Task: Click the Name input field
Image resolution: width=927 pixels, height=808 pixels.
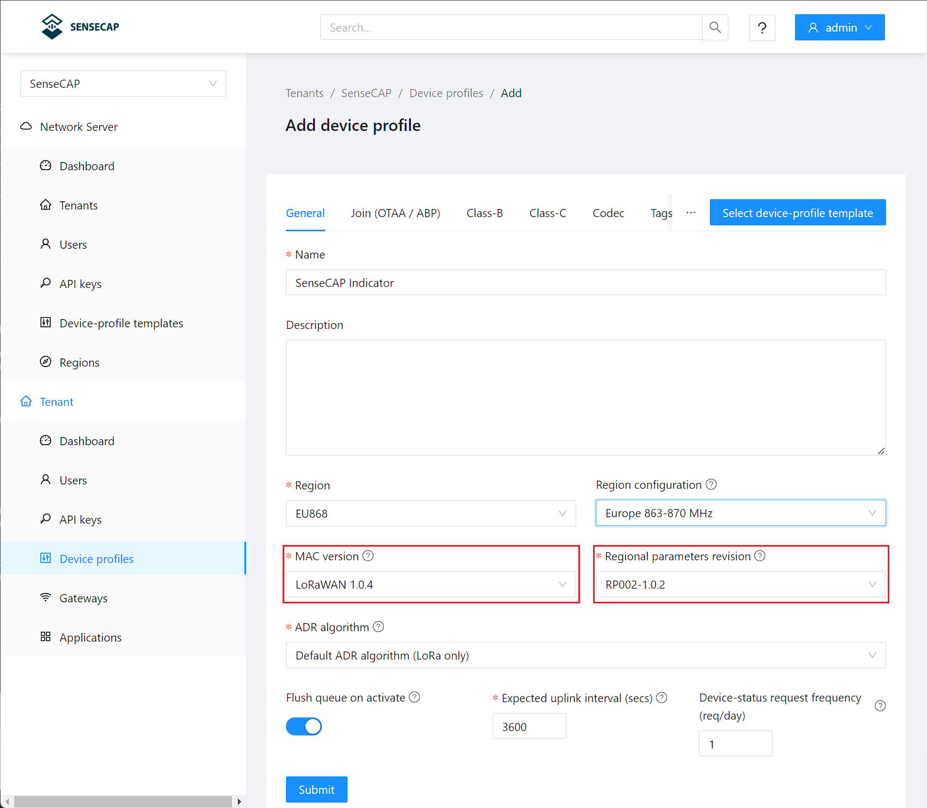Action: 586,283
